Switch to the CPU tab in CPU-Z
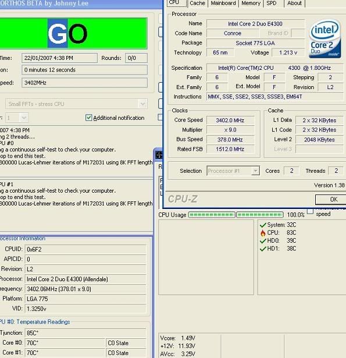The width and height of the screenshot is (346, 358). coord(177,3)
